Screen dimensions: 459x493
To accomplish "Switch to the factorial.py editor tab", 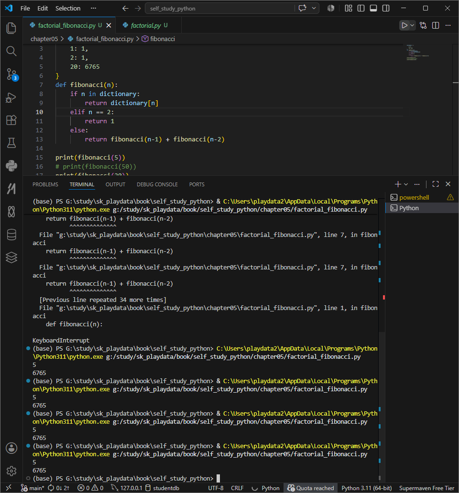I will pos(146,25).
